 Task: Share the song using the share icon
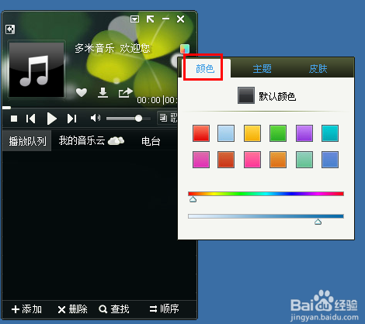tap(126, 92)
